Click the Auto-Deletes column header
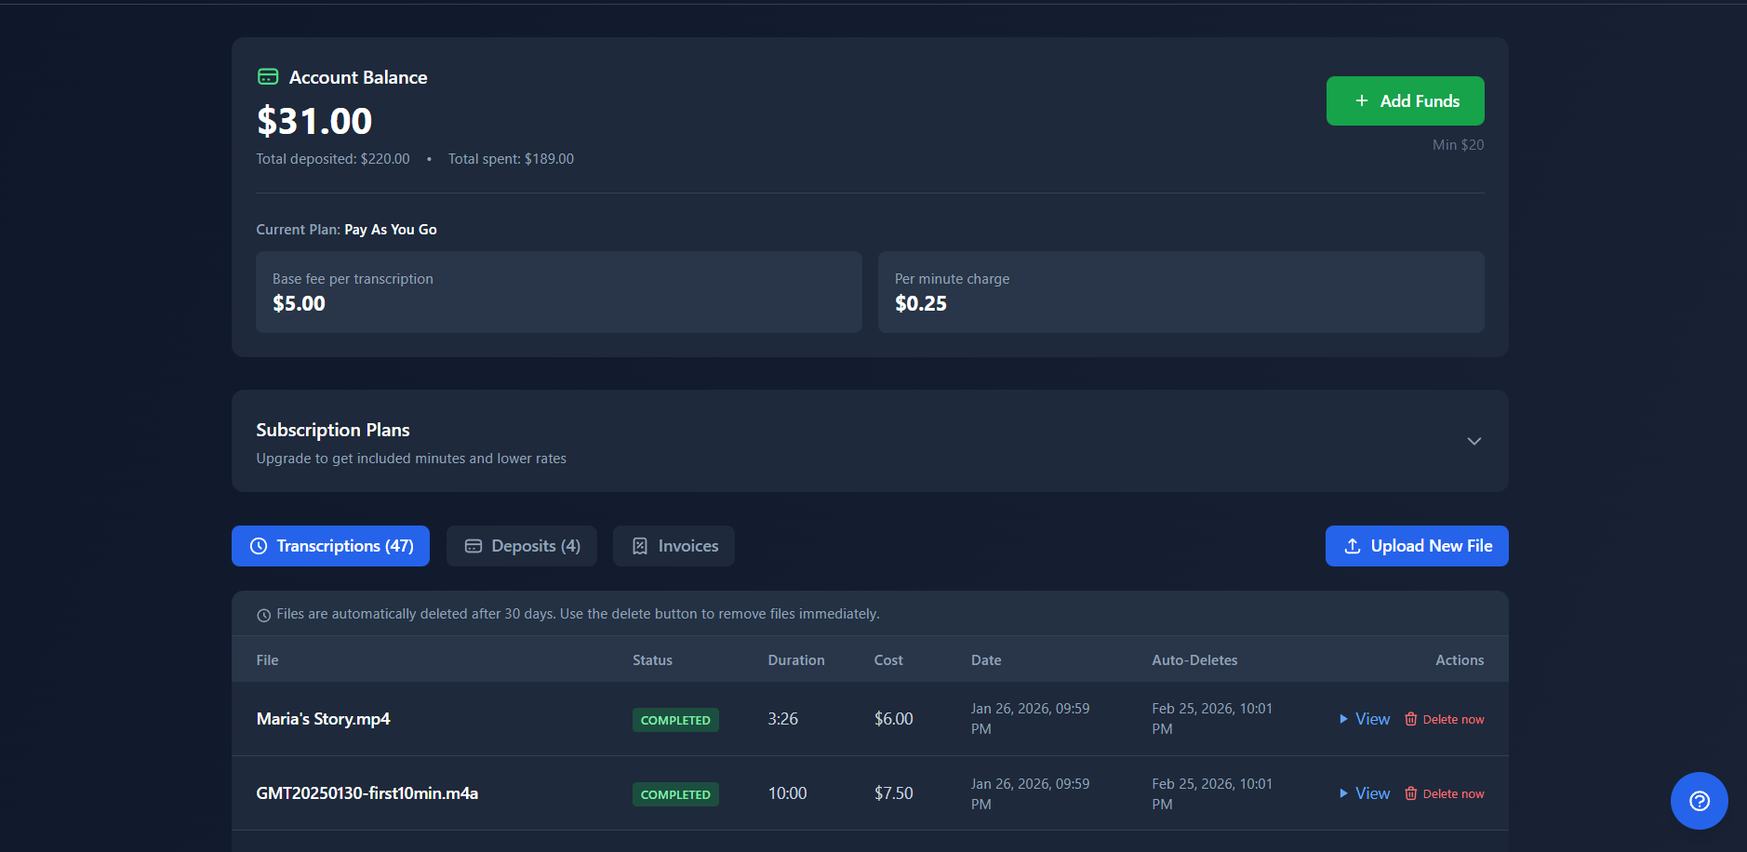 (x=1194, y=660)
